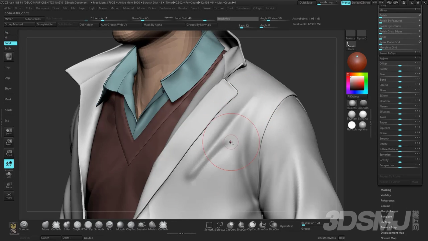Expand the Displacement Map subpalette
428x241 pixels.
click(x=392, y=233)
